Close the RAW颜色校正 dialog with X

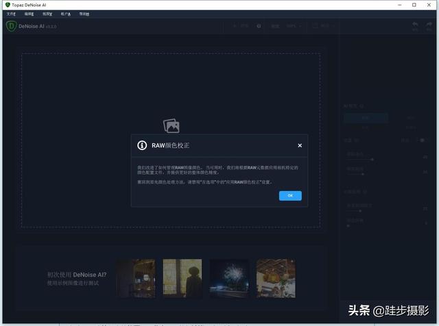pos(300,145)
